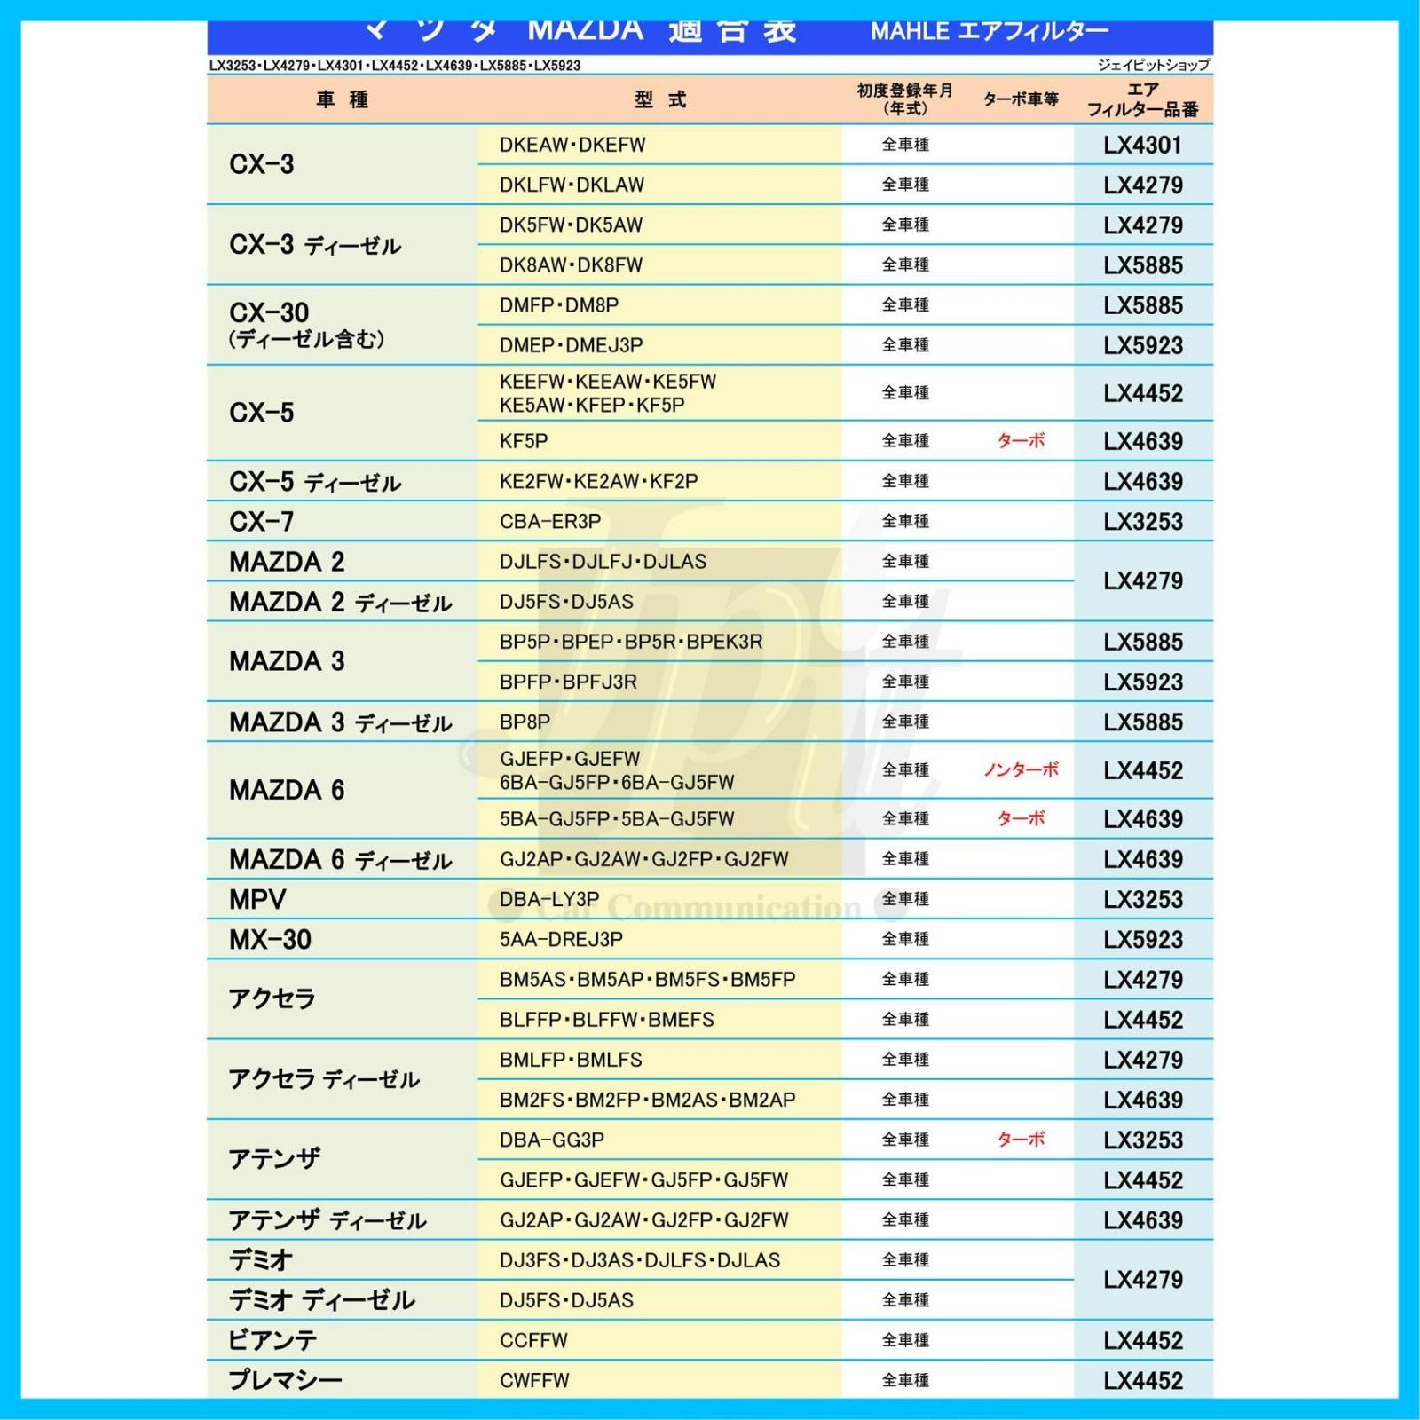Click the model code '5AA-DREJ3P'
Screen dimensions: 1420x1420
pos(561,939)
